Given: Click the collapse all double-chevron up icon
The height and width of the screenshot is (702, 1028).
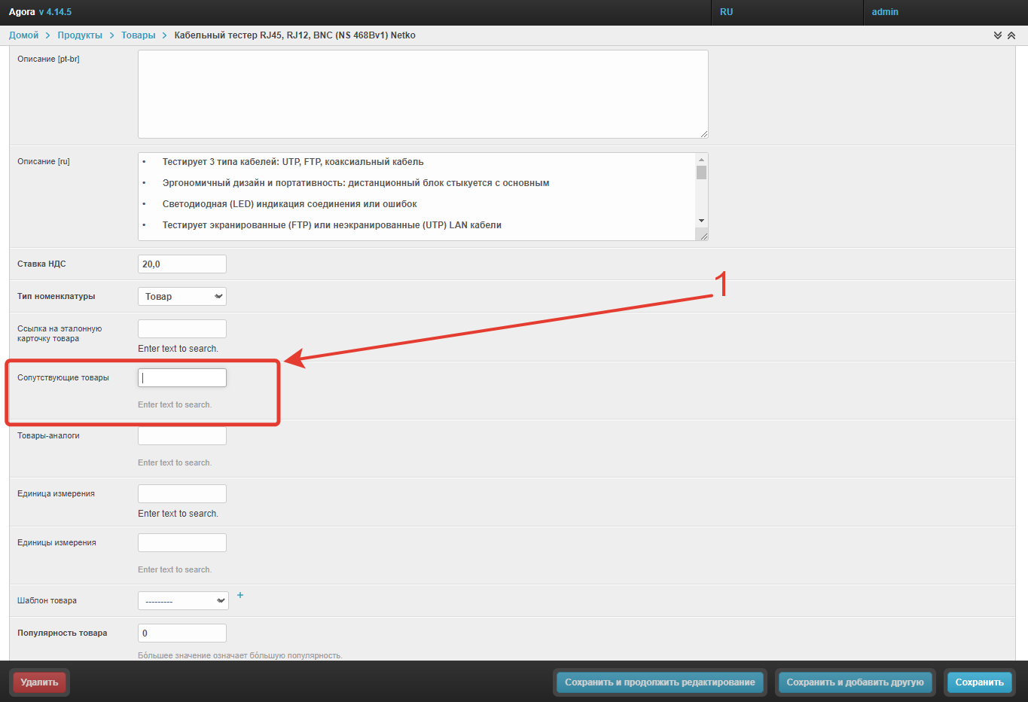Looking at the screenshot, I should [x=1011, y=35].
